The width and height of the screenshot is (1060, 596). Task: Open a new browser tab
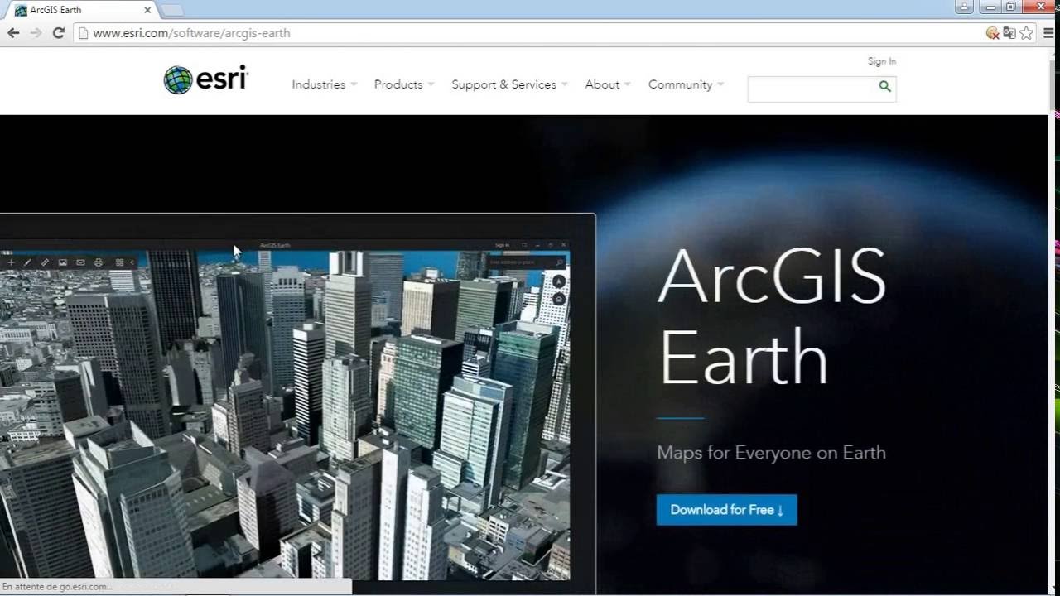tap(171, 10)
